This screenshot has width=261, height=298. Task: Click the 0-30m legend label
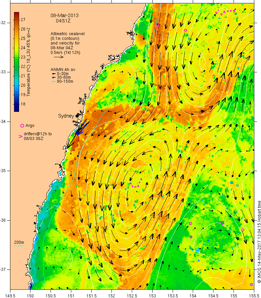pos(63,74)
